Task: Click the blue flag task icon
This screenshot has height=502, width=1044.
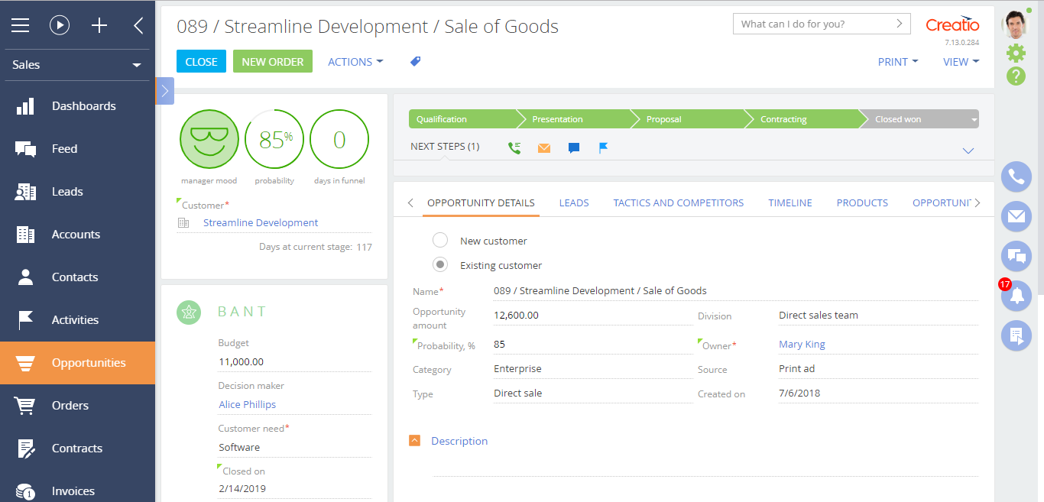Action: point(604,147)
